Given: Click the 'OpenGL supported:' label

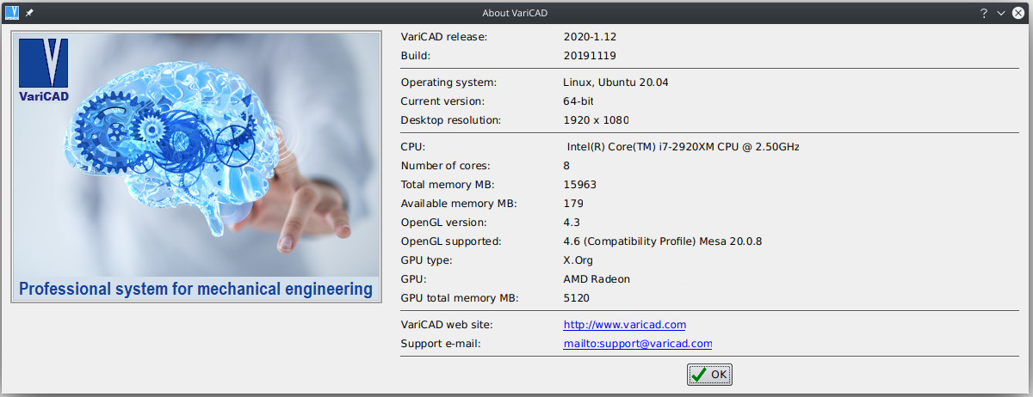Looking at the screenshot, I should coord(451,241).
